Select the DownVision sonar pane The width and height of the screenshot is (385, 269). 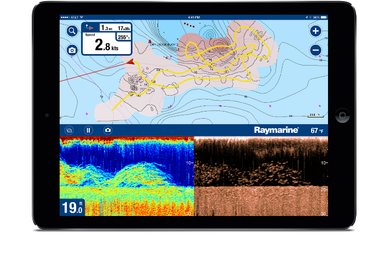pyautogui.click(x=261, y=176)
